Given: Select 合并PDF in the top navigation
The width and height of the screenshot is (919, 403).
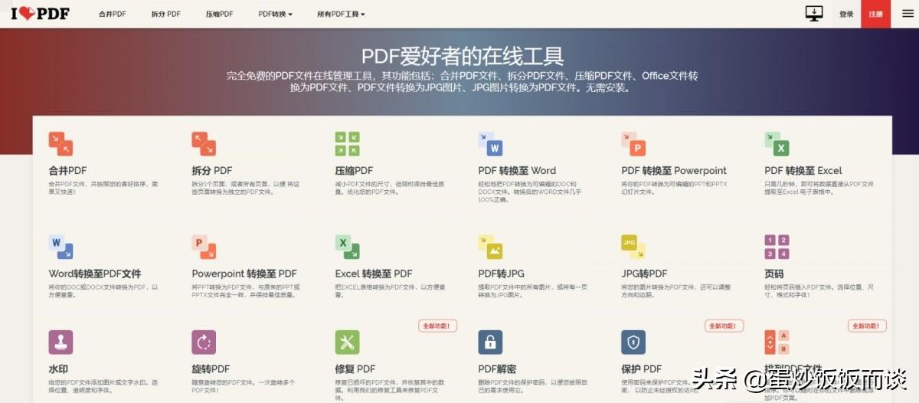Looking at the screenshot, I should click(x=113, y=14).
